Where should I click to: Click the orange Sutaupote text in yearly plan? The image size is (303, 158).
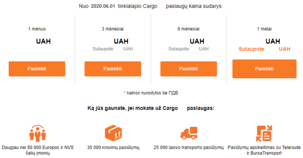pyautogui.click(x=251, y=49)
